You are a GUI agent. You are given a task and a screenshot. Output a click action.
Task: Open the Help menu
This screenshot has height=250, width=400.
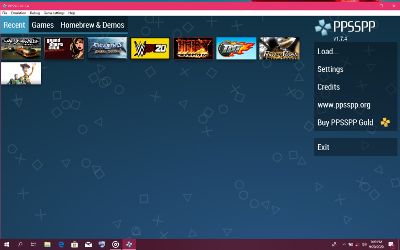click(72, 13)
